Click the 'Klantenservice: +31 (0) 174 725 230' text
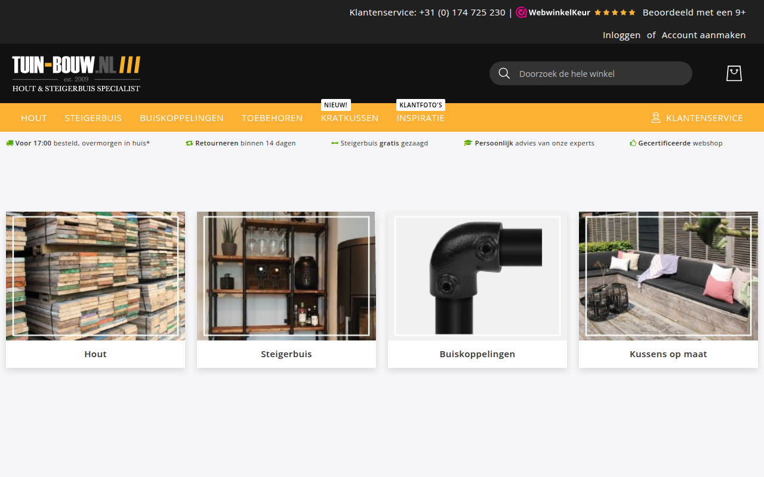 (x=427, y=12)
